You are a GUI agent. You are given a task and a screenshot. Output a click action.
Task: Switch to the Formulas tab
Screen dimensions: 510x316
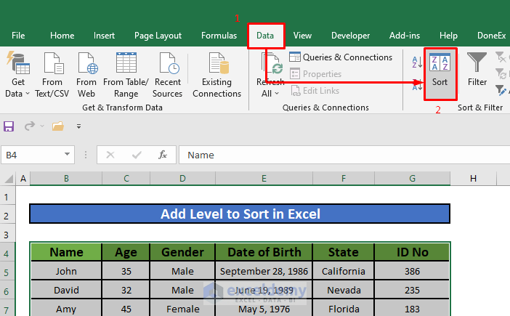[219, 36]
